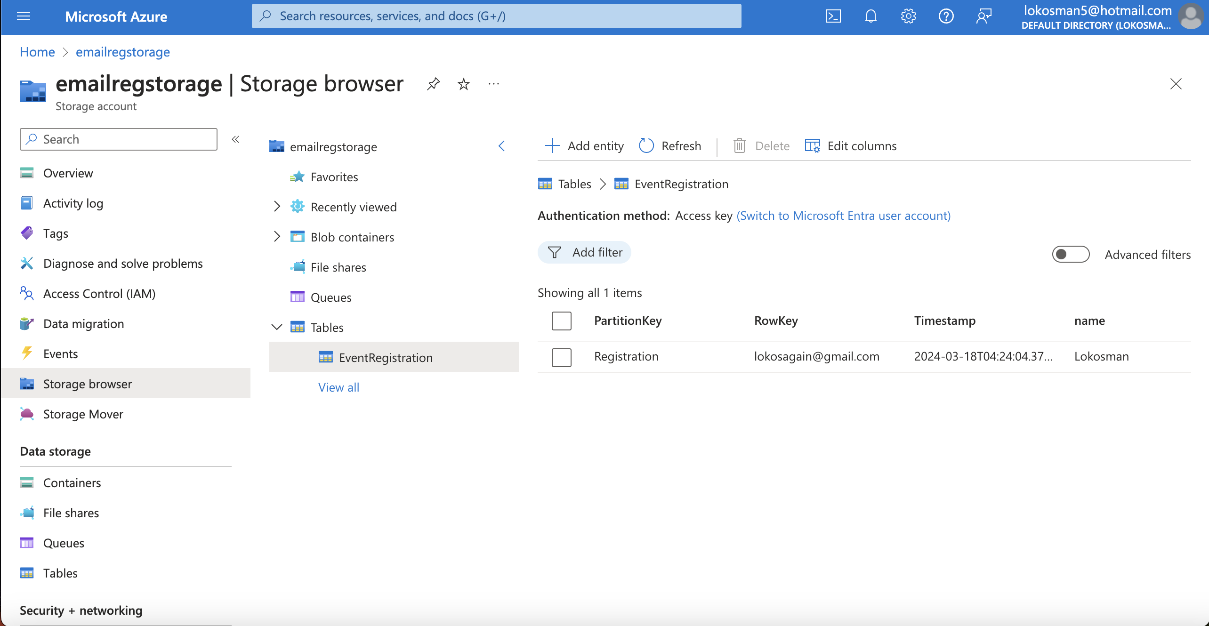The width and height of the screenshot is (1209, 626).
Task: Open the hamburger portal menu
Action: pos(24,16)
